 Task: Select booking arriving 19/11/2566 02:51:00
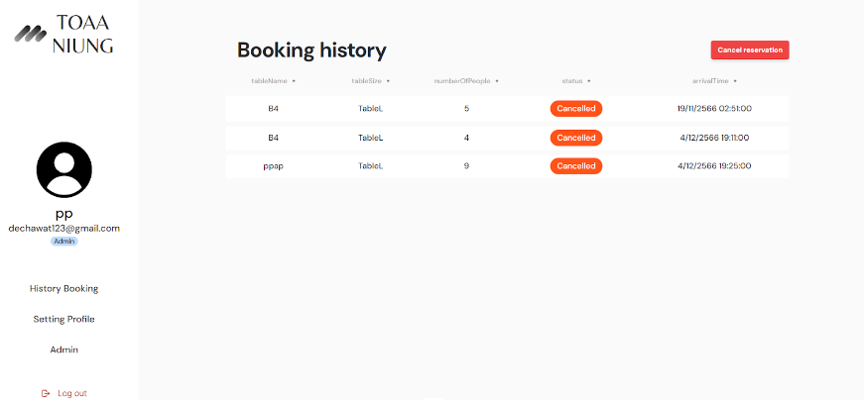(714, 109)
